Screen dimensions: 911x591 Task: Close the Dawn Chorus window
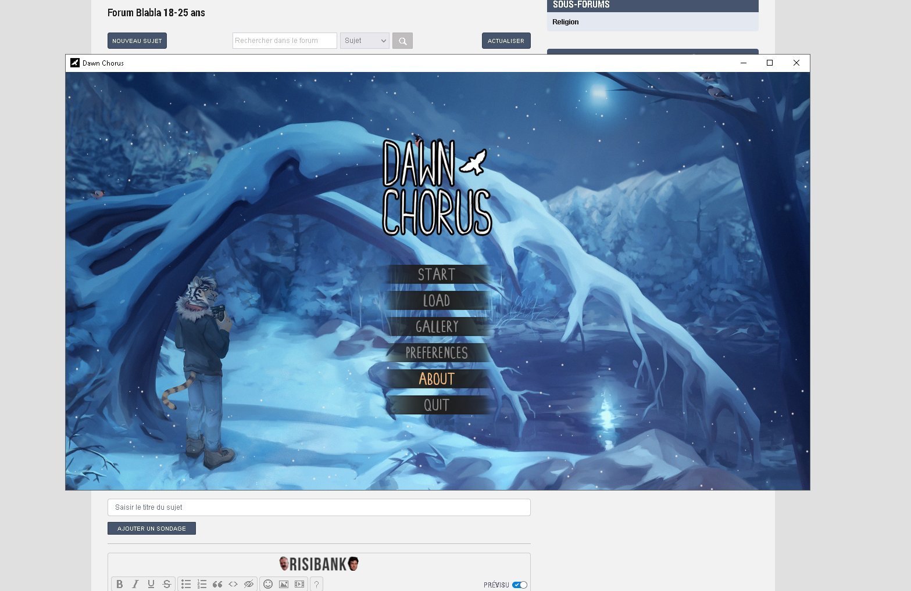tap(796, 63)
